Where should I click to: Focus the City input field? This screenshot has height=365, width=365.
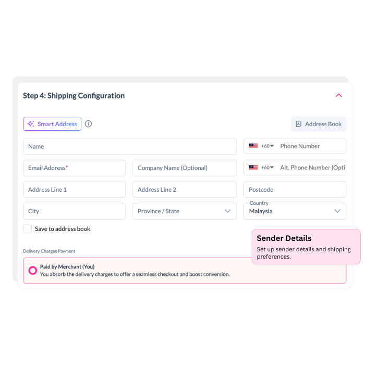(74, 211)
